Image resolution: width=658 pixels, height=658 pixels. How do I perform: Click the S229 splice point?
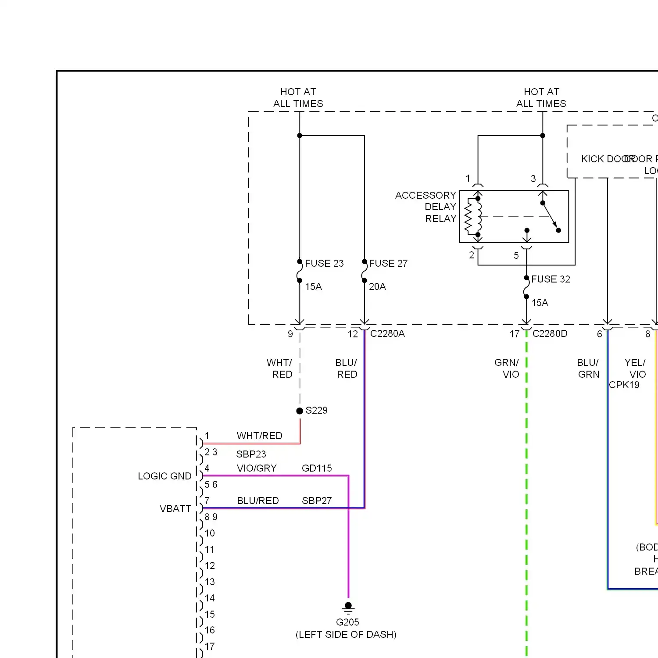(x=300, y=411)
